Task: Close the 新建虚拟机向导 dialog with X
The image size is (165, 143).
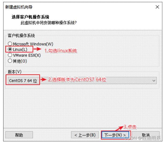Action: [x=157, y=7]
